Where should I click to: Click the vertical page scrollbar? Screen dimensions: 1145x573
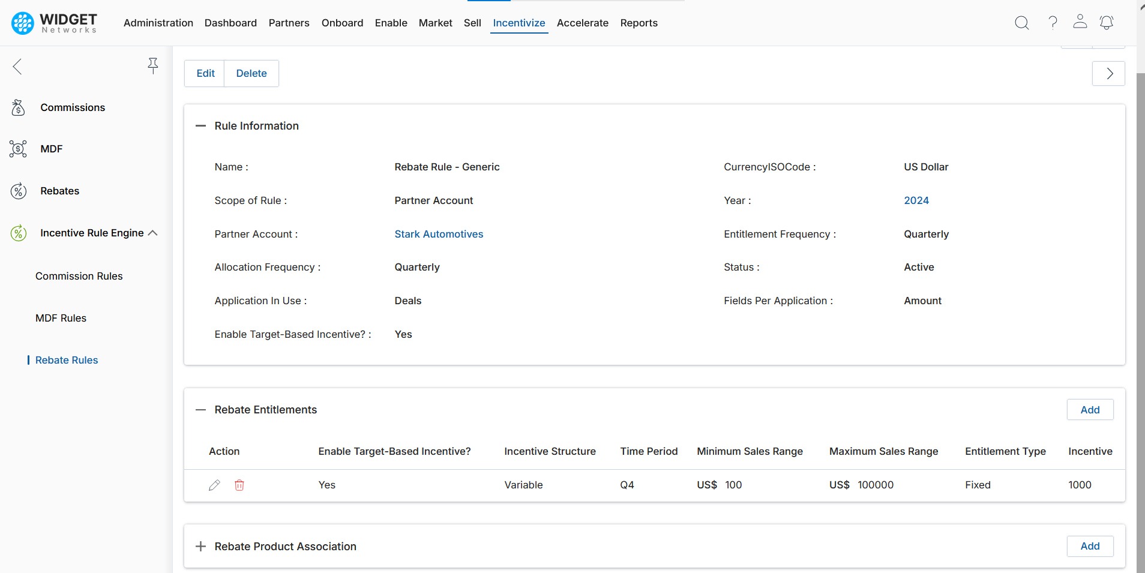[1140, 300]
